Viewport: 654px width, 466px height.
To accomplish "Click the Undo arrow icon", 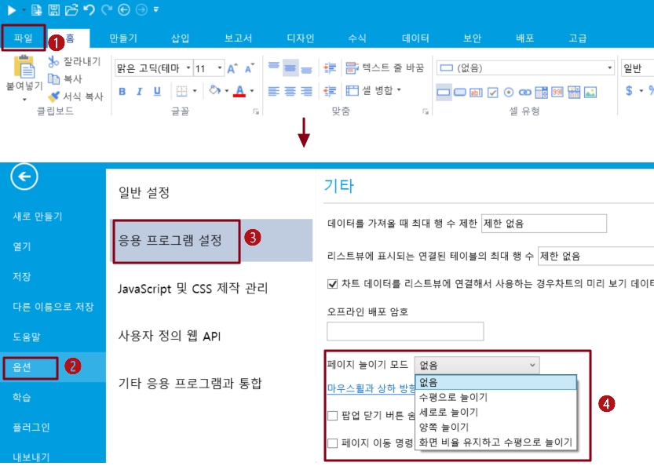I will pyautogui.click(x=88, y=9).
